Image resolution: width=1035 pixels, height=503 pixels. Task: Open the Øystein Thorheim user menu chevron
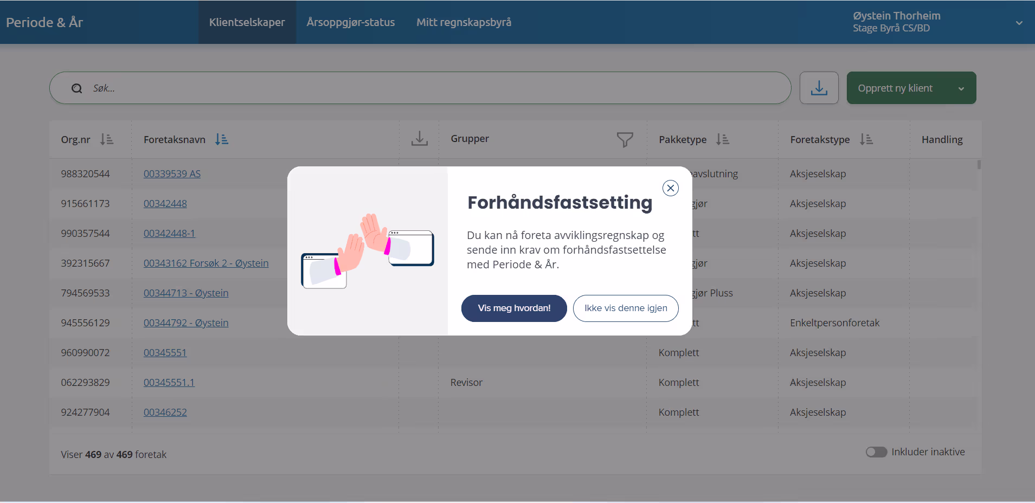1019,23
